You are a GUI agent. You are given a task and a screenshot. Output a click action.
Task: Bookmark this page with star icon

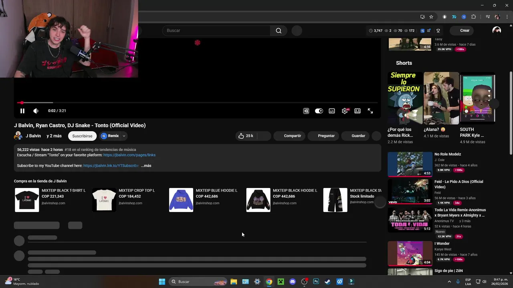coord(431,17)
